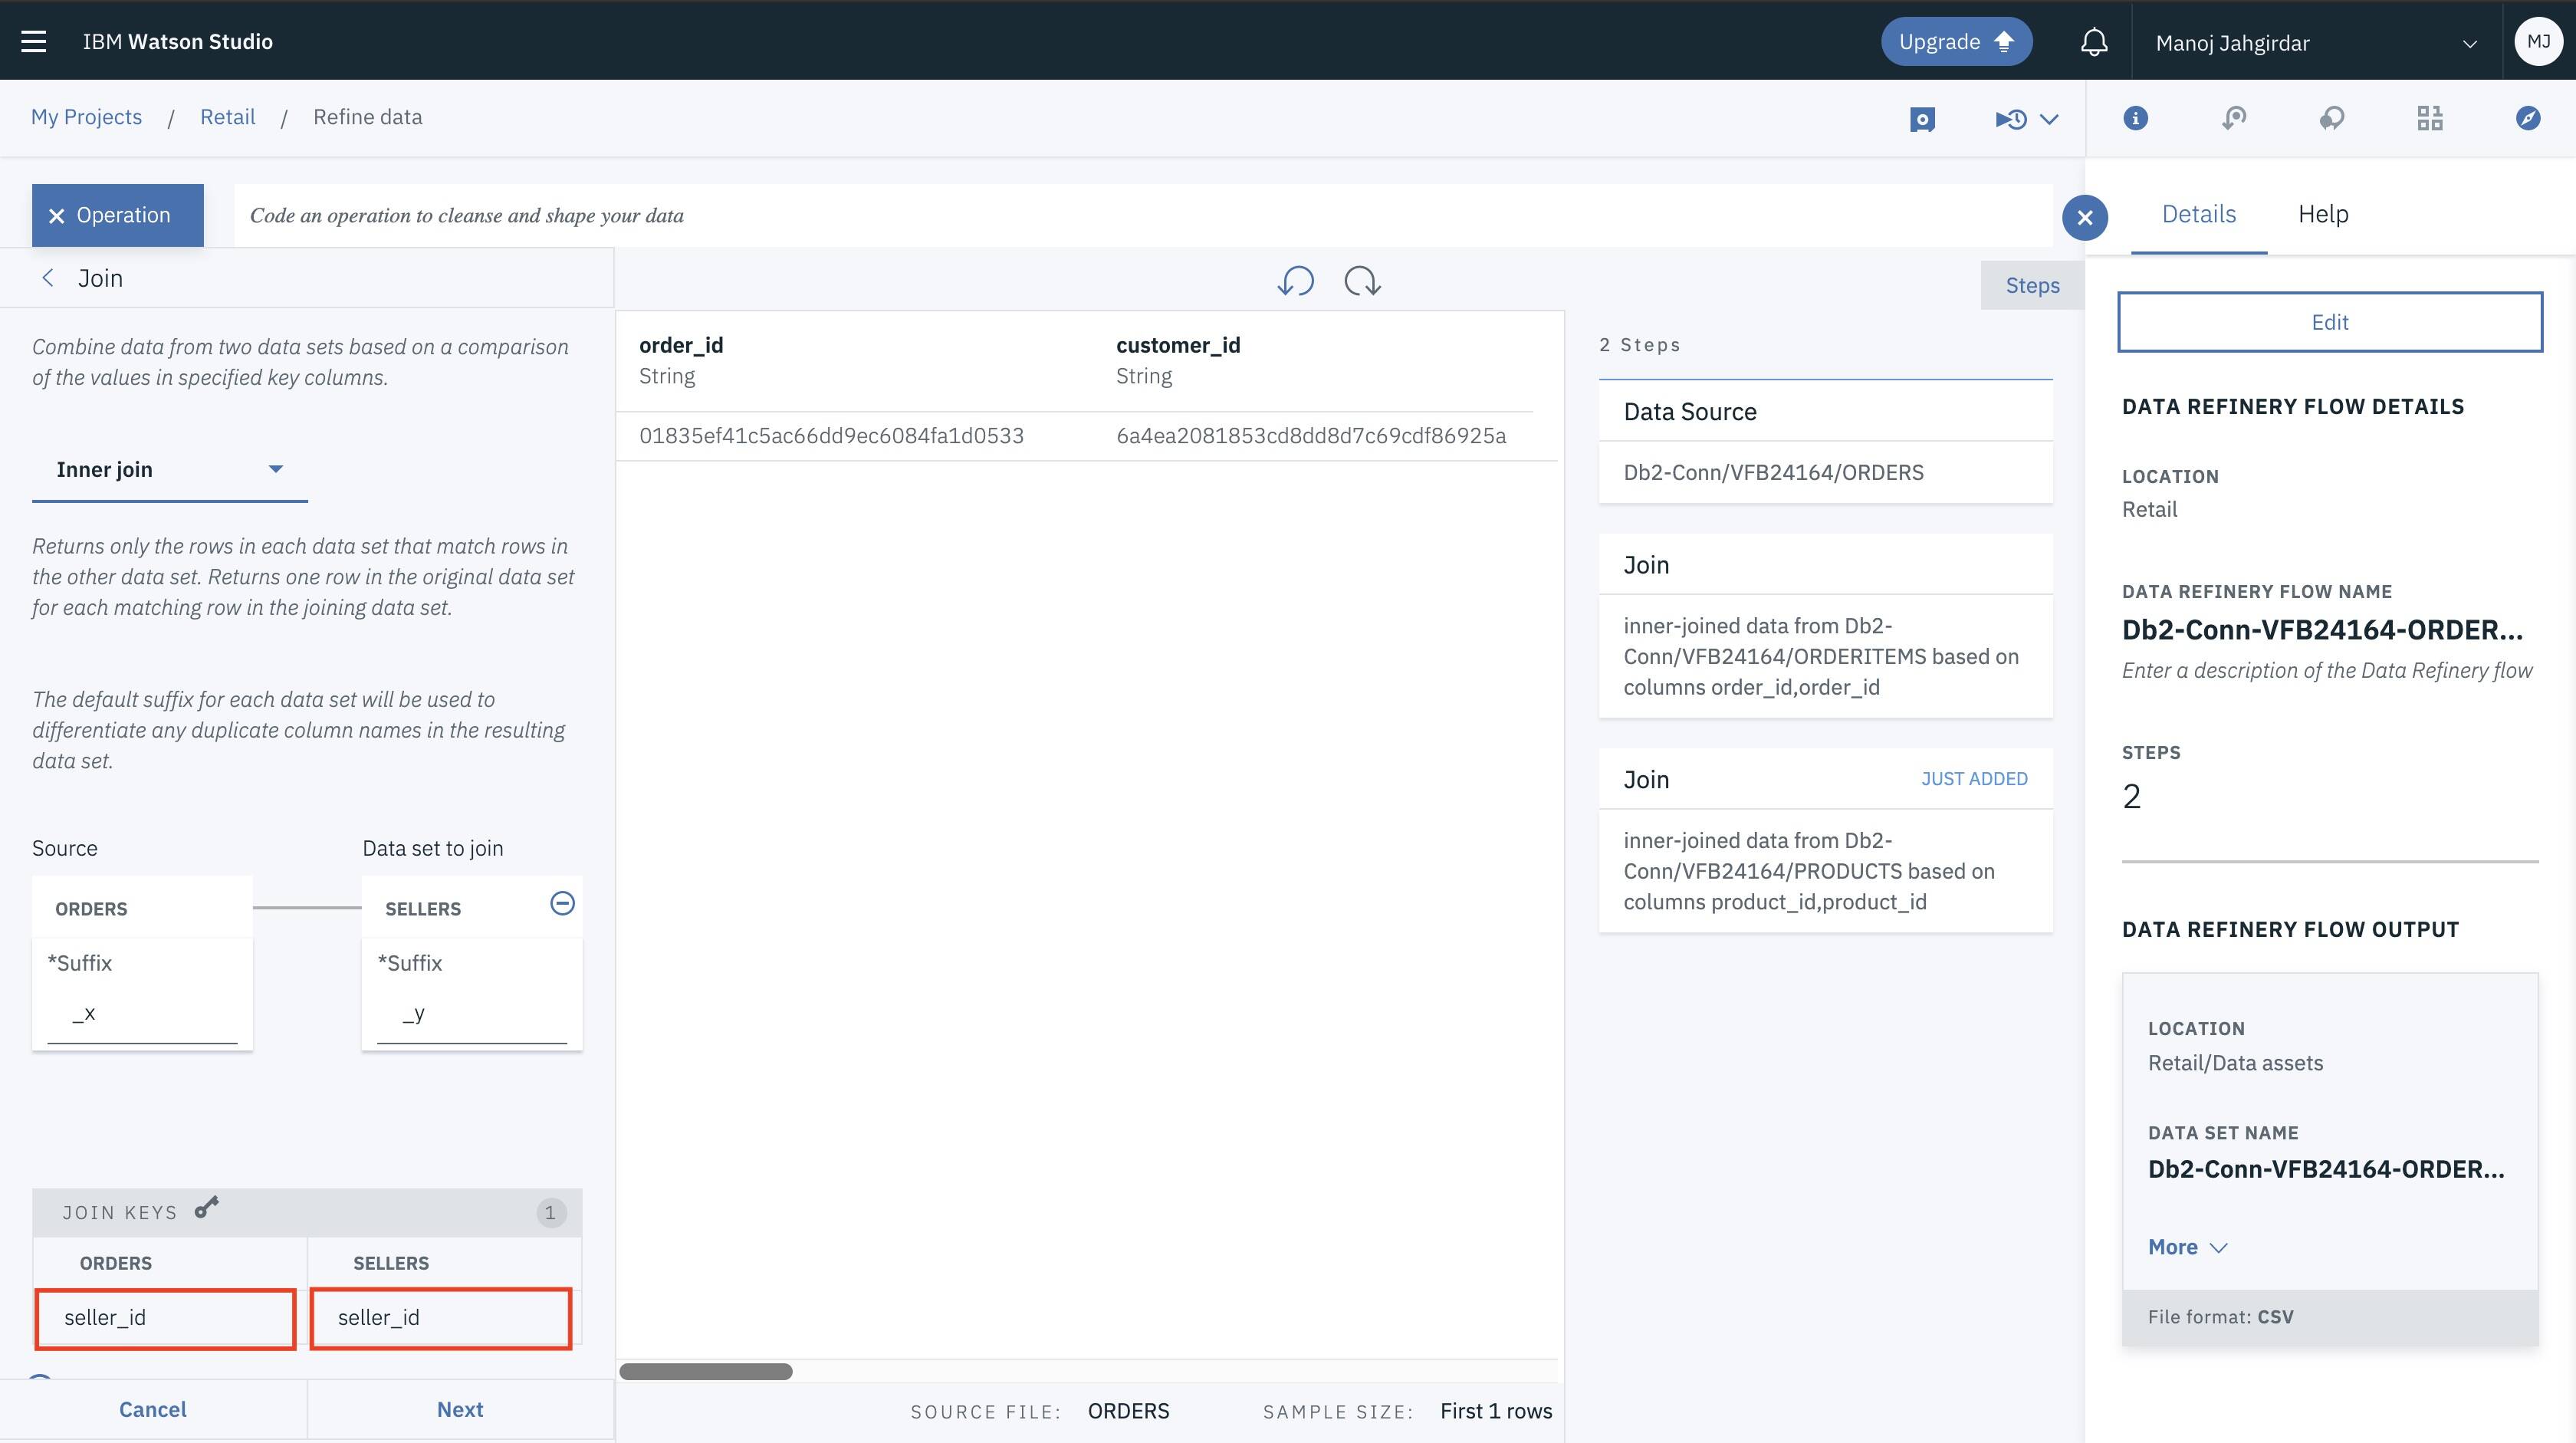This screenshot has height=1443, width=2576.
Task: Click the flow description placeholder text
Action: tap(2327, 671)
